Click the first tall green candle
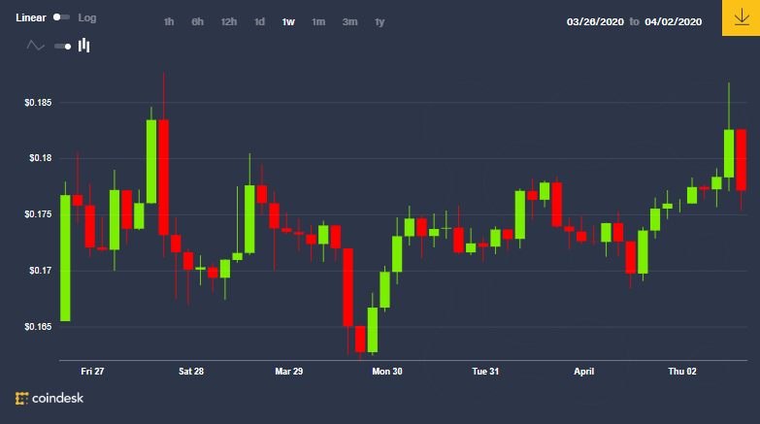760x424 pixels. (65, 258)
